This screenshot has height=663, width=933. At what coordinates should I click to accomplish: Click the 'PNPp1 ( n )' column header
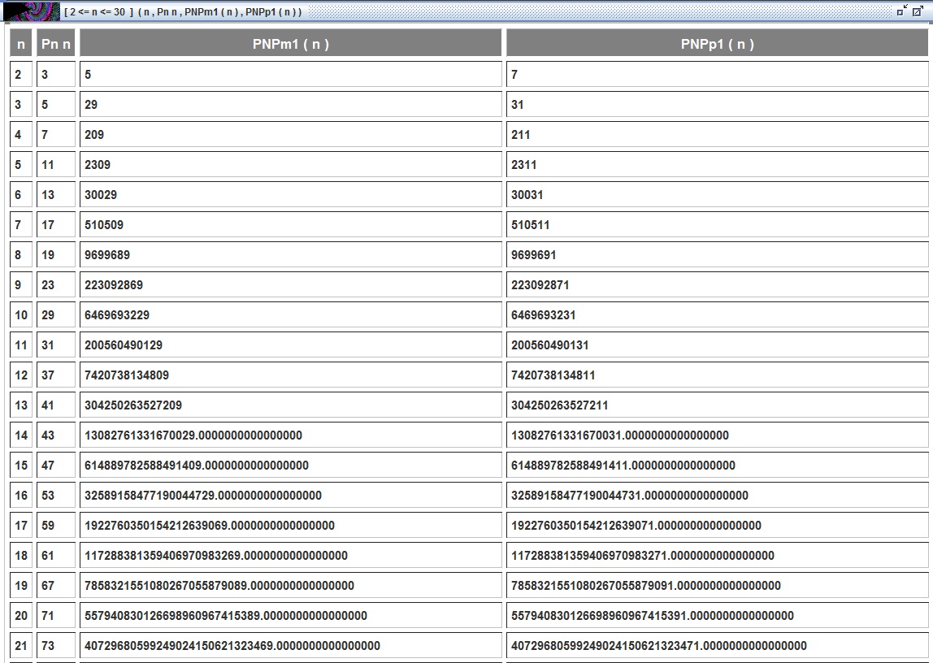tap(717, 44)
